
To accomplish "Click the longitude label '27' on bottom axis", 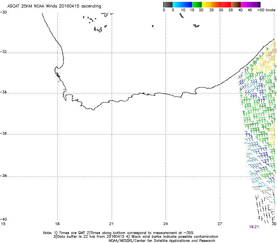I will point(220,224).
